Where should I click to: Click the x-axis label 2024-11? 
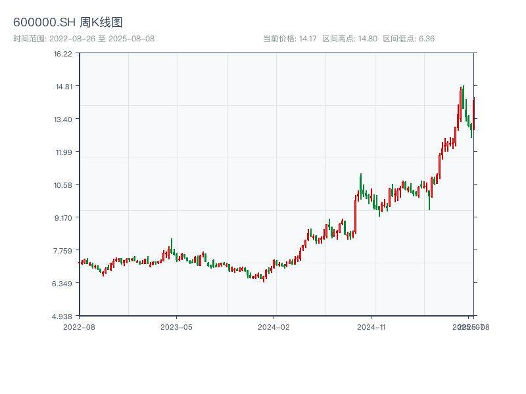point(371,327)
